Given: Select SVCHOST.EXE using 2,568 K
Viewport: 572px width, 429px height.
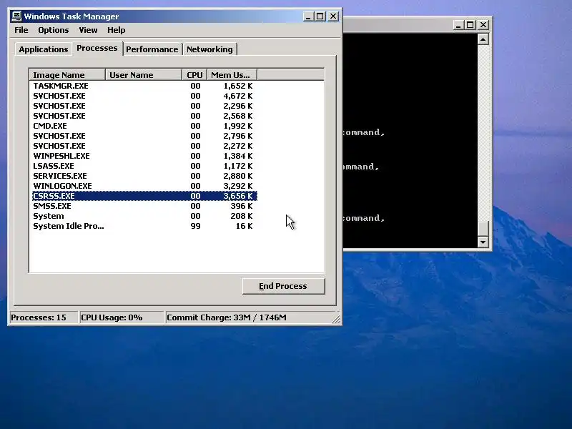Looking at the screenshot, I should pyautogui.click(x=144, y=116).
